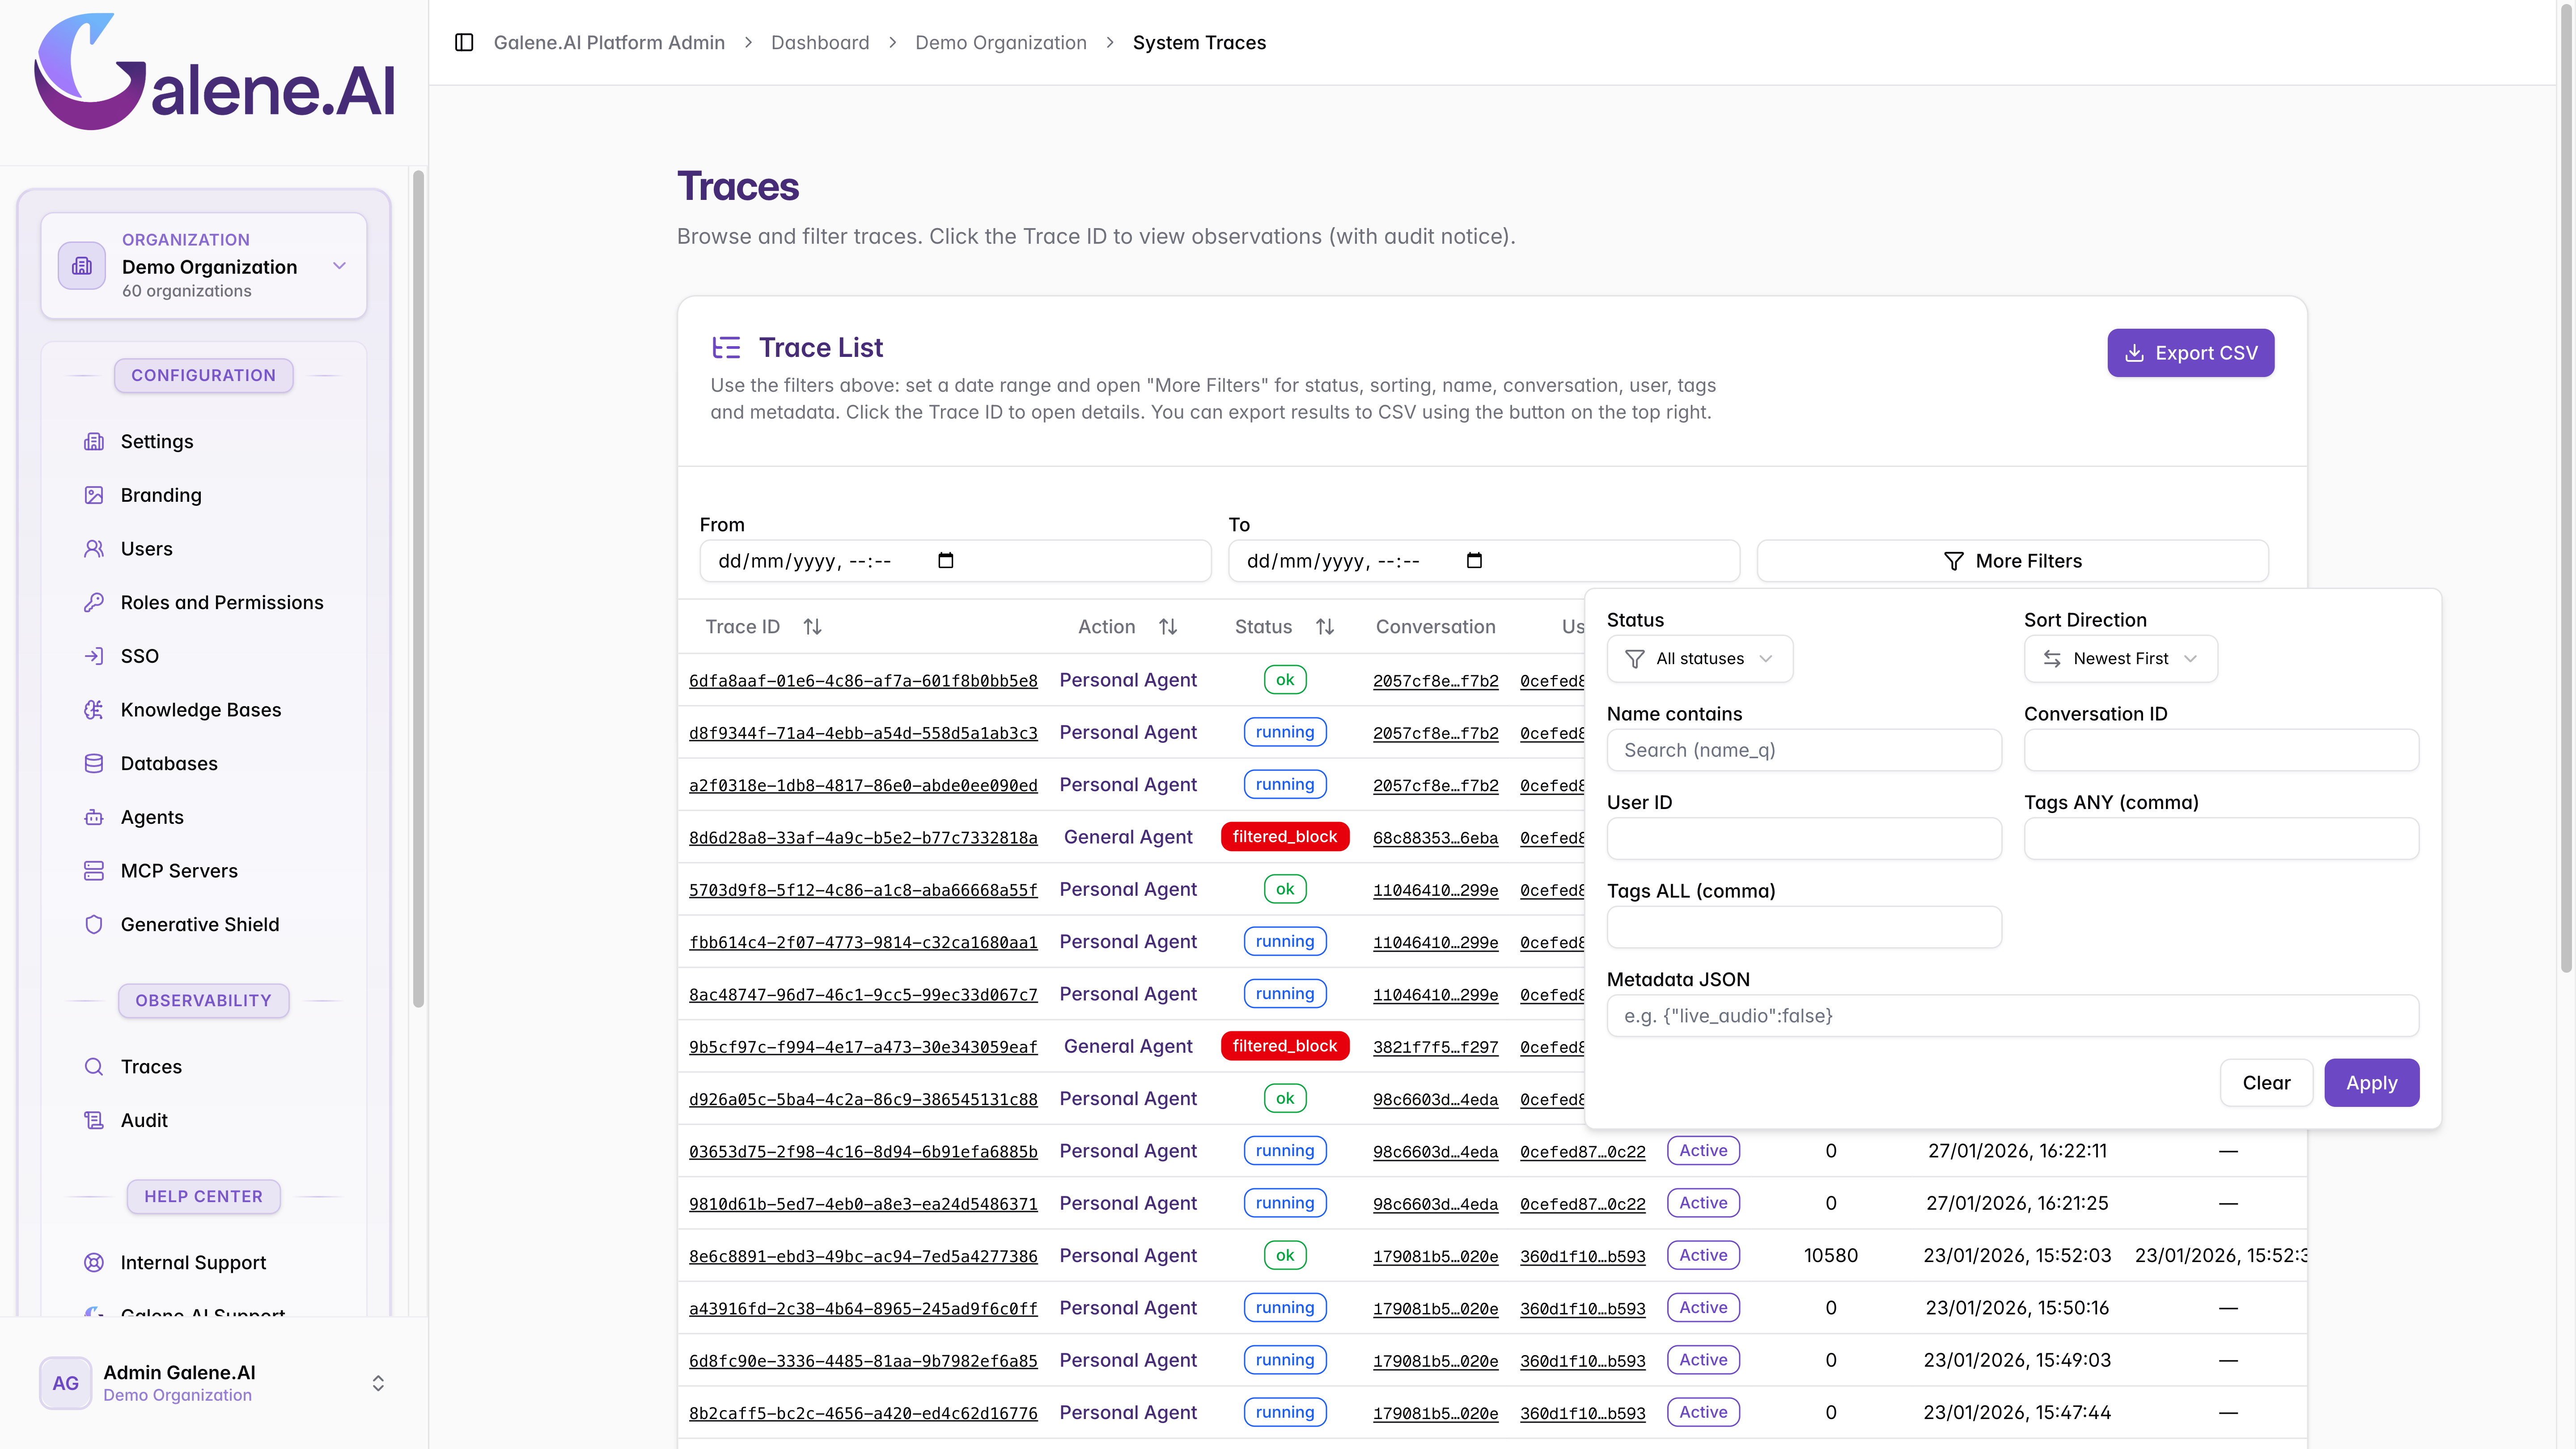
Task: Click the To date input
Action: [x=1484, y=561]
